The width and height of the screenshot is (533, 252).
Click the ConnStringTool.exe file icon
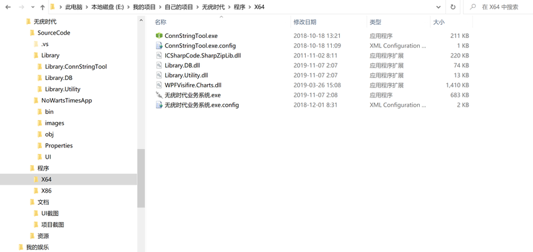[x=159, y=36]
